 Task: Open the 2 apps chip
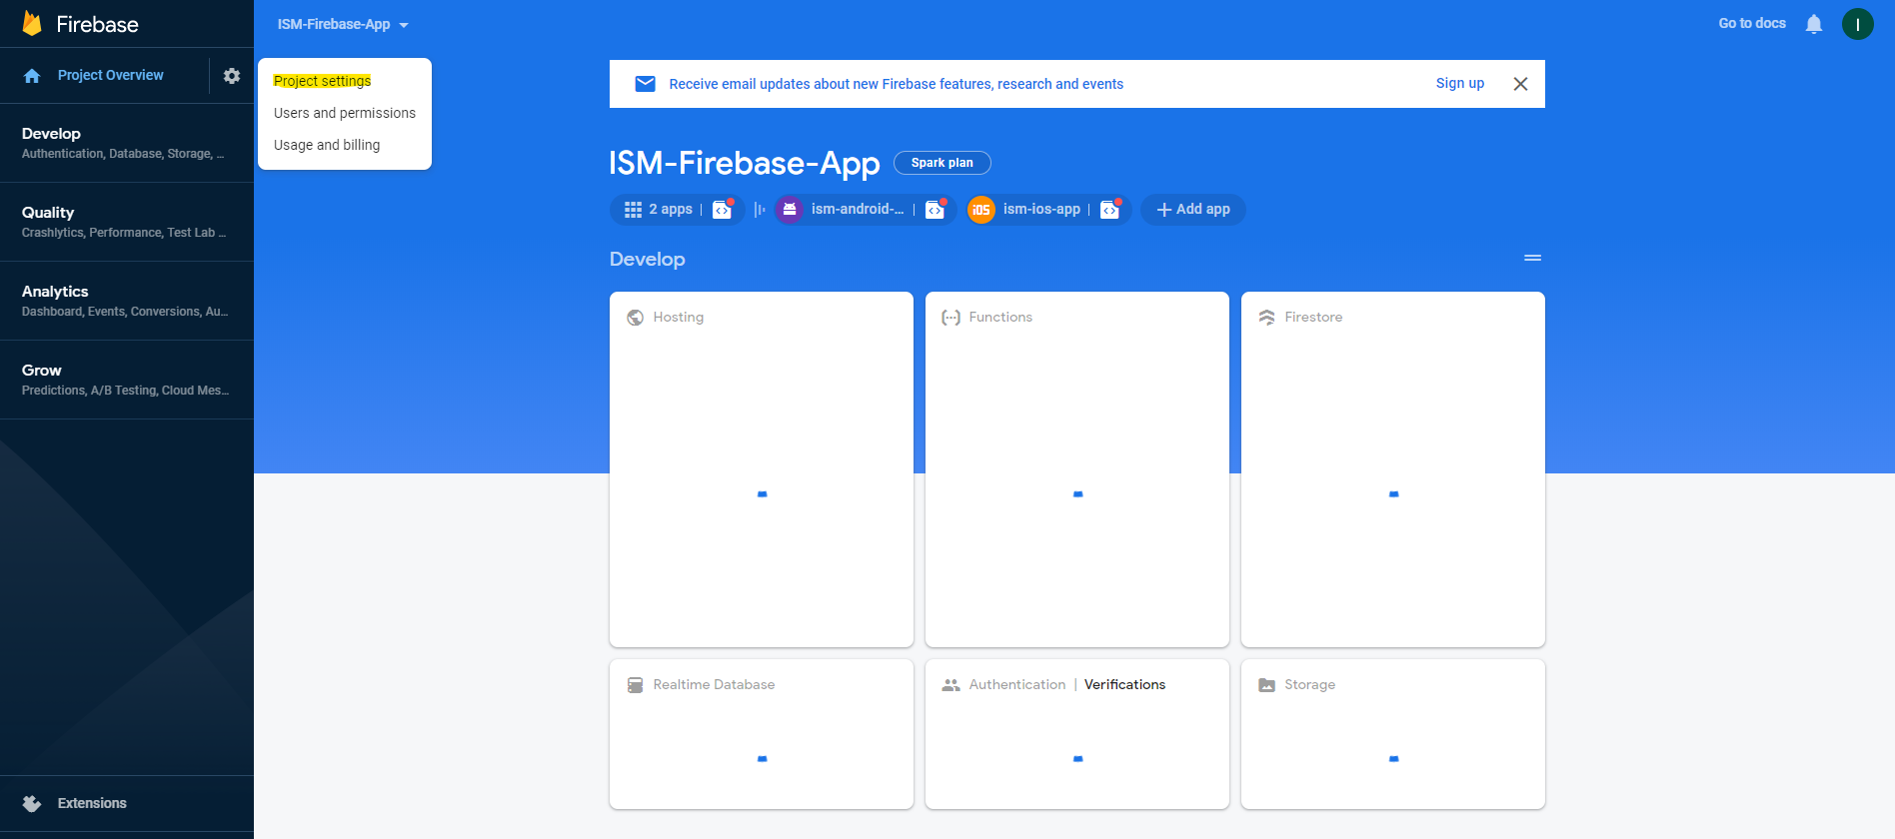click(677, 210)
